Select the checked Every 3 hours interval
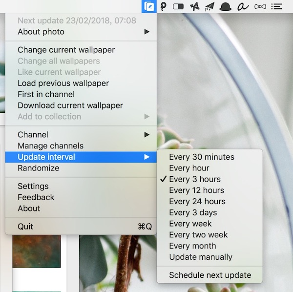The width and height of the screenshot is (293, 292). [194, 179]
